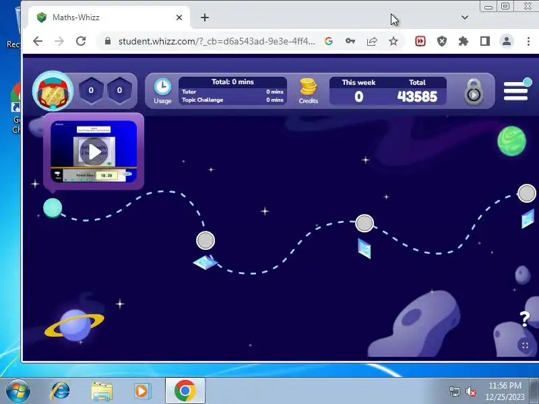Image resolution: width=539 pixels, height=404 pixels.
Task: Open the Chrome profile avatar
Action: point(507,41)
